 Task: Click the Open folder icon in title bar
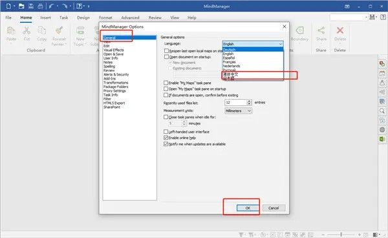(x=21, y=6)
